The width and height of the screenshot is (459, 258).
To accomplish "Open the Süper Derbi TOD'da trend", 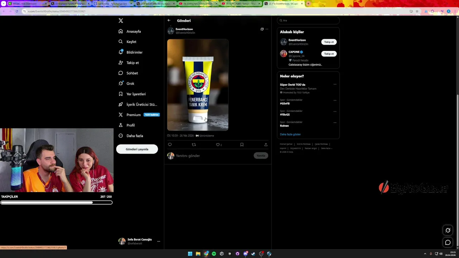I will click(x=293, y=85).
